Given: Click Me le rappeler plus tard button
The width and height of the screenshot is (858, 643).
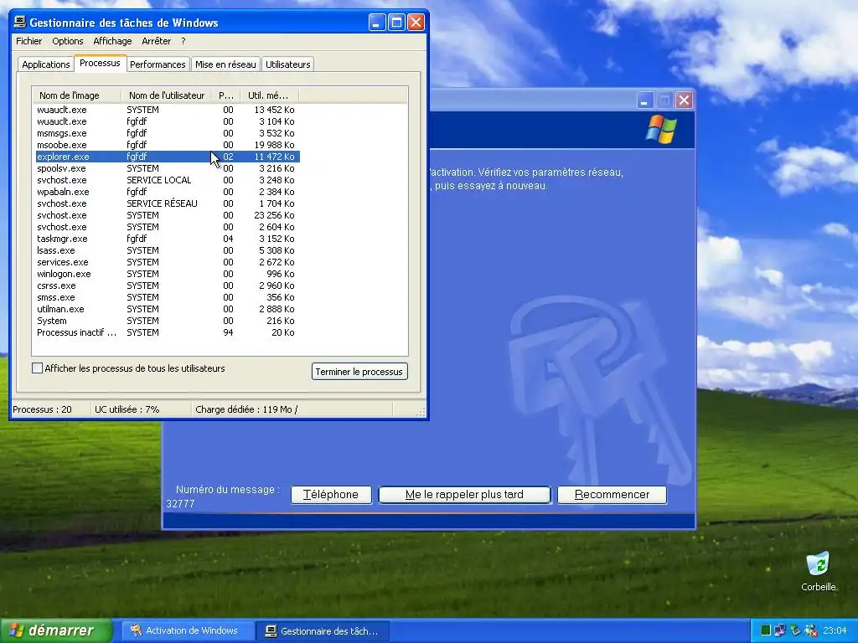Looking at the screenshot, I should tap(464, 494).
